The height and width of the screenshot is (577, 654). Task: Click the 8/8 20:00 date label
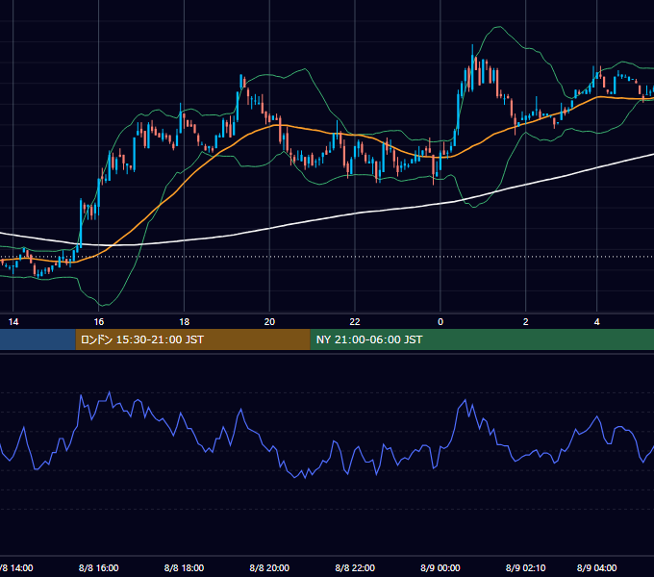pos(269,567)
